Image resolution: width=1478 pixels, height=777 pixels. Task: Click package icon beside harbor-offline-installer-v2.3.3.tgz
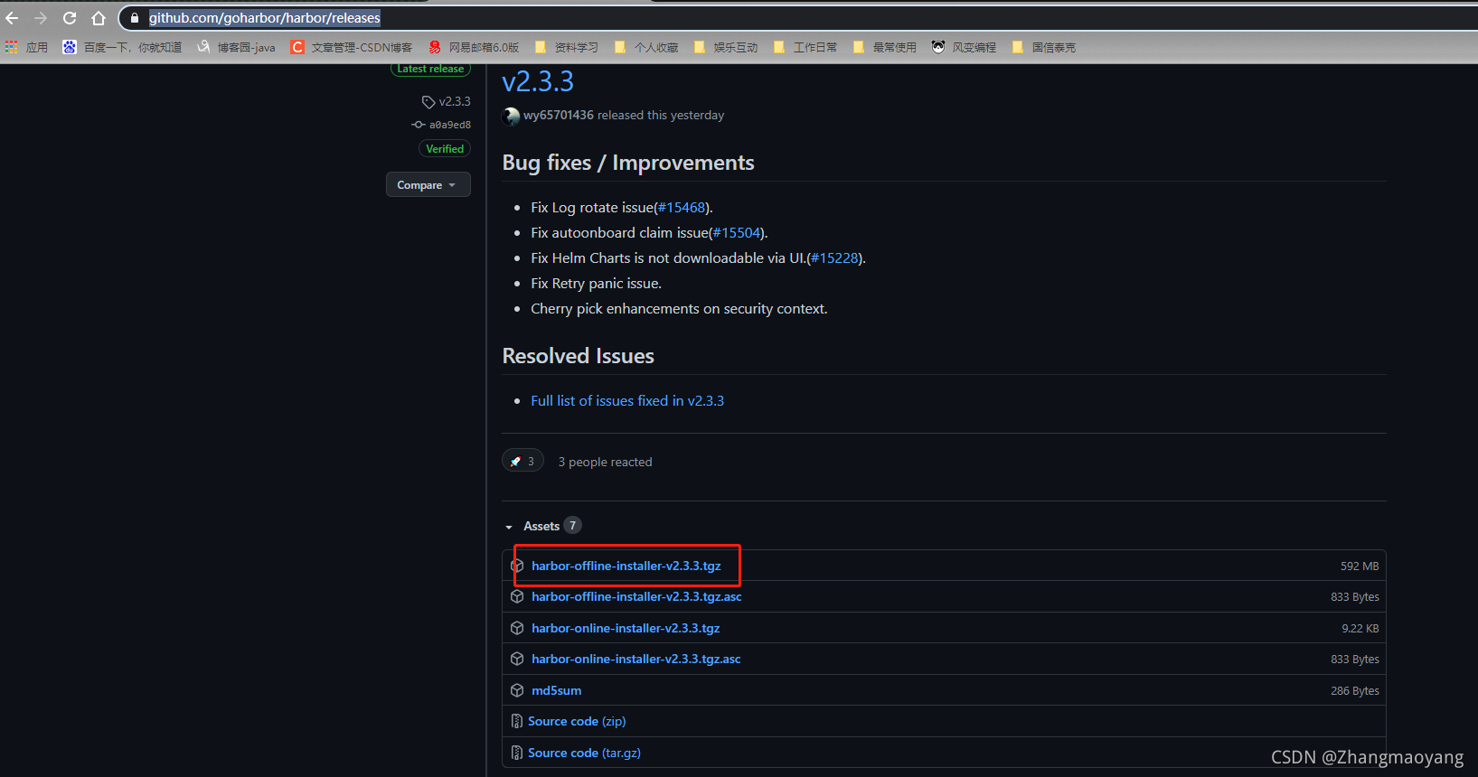click(517, 566)
